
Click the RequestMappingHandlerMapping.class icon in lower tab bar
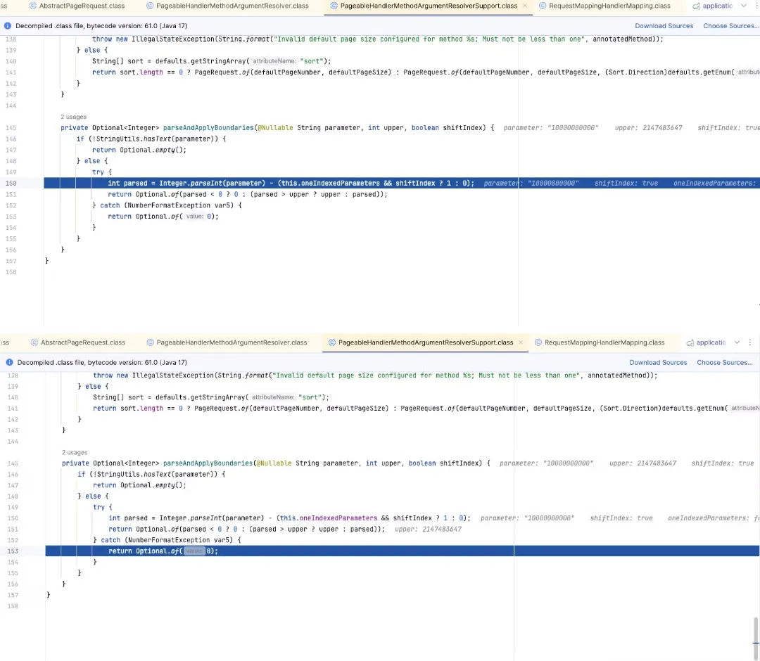coord(538,342)
